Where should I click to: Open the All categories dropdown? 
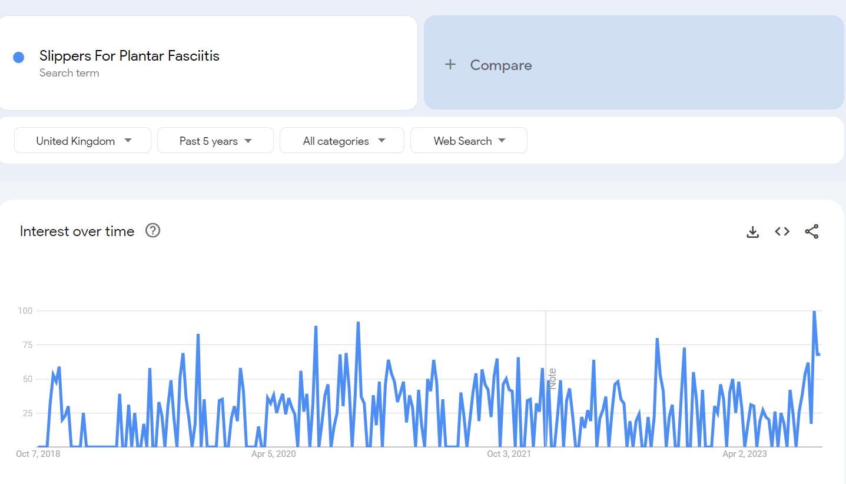click(342, 141)
